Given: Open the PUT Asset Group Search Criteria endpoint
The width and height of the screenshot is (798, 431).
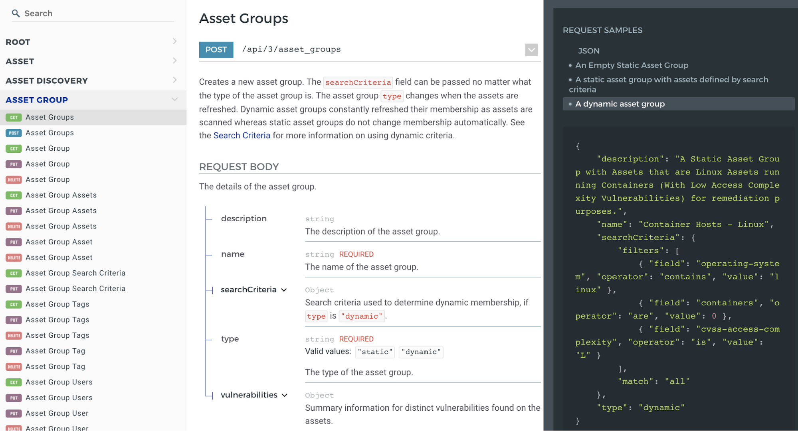Looking at the screenshot, I should [75, 289].
